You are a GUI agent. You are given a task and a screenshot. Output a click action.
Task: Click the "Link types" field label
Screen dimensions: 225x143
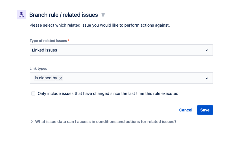38,69
